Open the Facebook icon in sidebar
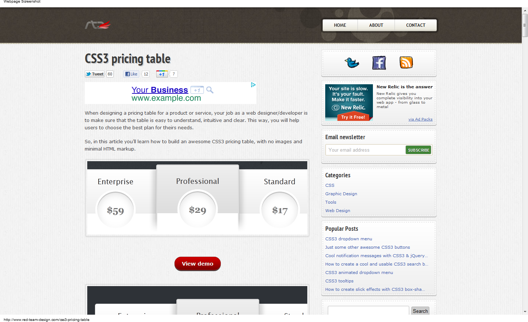528x322 pixels. [379, 63]
